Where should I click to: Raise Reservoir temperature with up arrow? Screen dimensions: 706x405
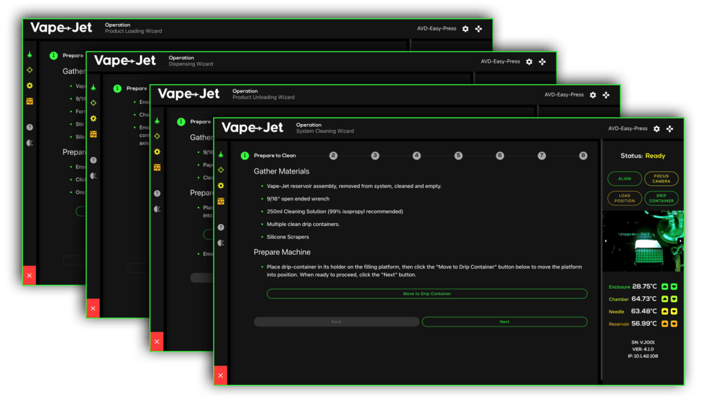coord(665,324)
